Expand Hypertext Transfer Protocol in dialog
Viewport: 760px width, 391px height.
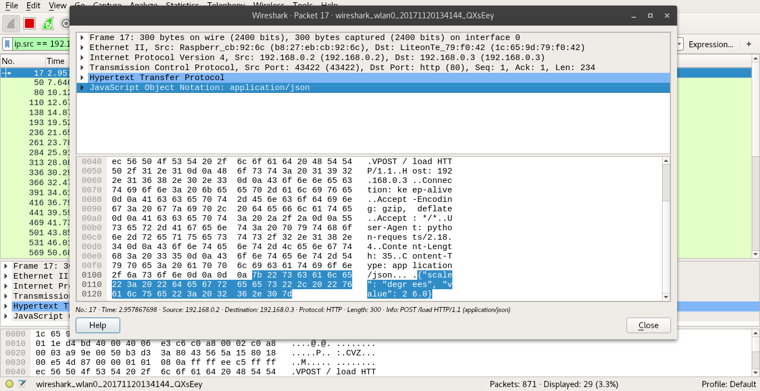[x=82, y=78]
